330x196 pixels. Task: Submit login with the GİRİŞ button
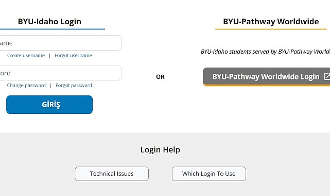[49, 105]
